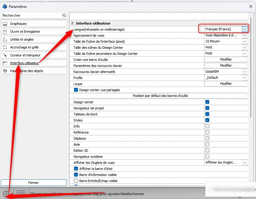Click the Curseur et marqueur icon

5,55
